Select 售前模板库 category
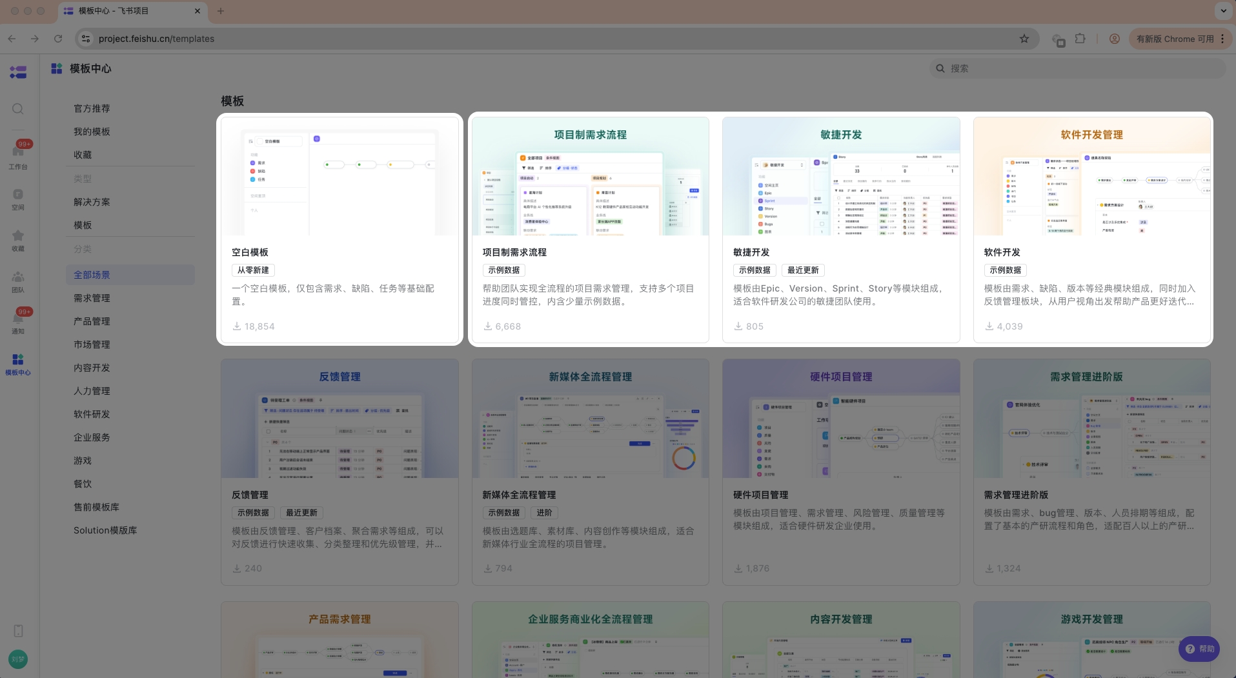1236x678 pixels. point(96,507)
